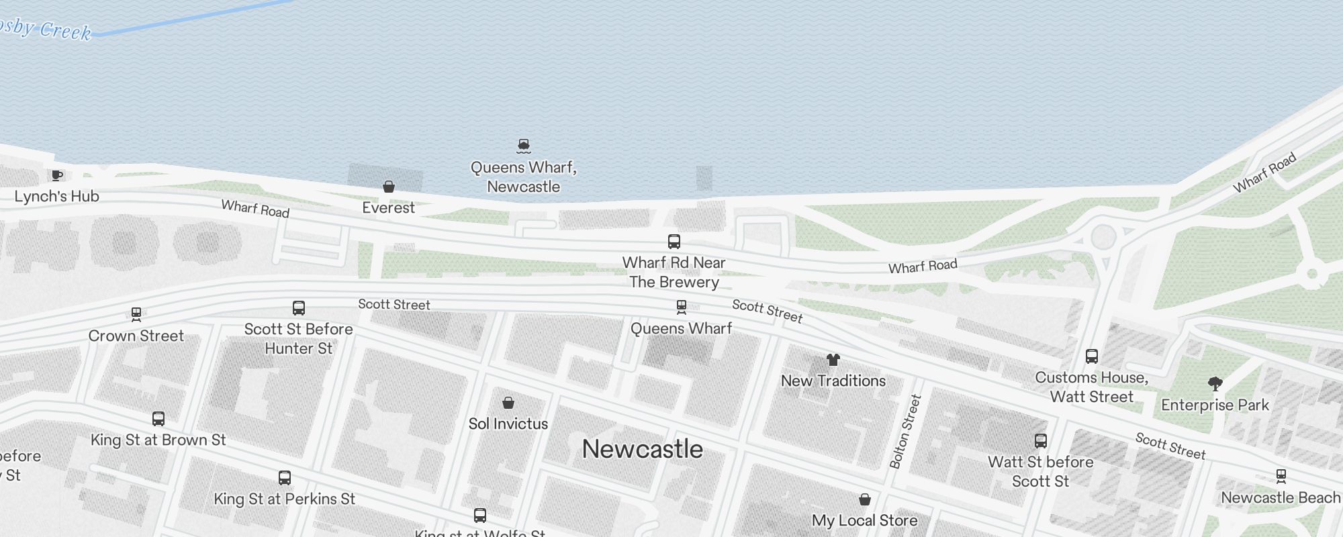Image resolution: width=1343 pixels, height=537 pixels.
Task: Select Wharf Rd Near The Brewery bus icon
Action: click(x=674, y=241)
